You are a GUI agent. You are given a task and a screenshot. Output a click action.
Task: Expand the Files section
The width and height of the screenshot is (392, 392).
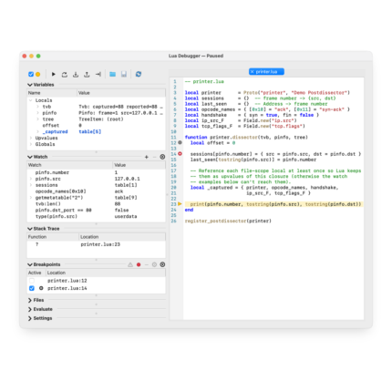[x=30, y=300]
